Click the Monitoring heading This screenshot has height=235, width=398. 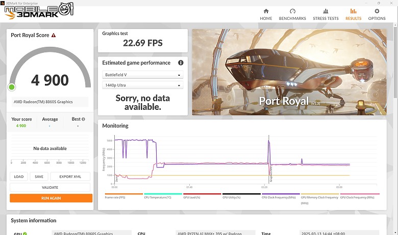click(x=115, y=126)
